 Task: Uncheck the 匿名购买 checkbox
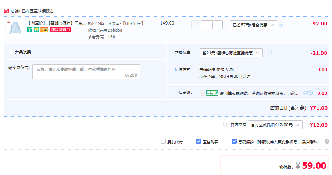(x=198, y=141)
